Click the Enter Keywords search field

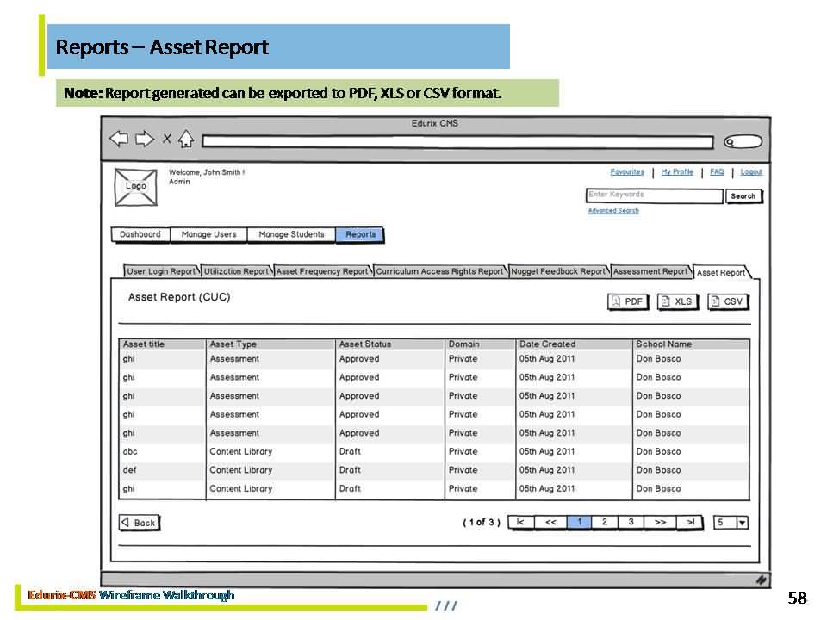pos(654,195)
